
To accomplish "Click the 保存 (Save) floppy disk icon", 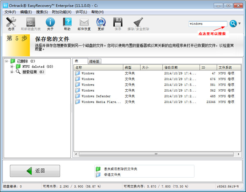I will 118,22.
